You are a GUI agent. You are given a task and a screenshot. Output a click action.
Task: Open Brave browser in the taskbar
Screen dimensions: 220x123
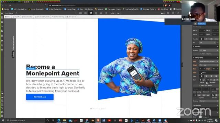pyautogui.click(x=98, y=120)
